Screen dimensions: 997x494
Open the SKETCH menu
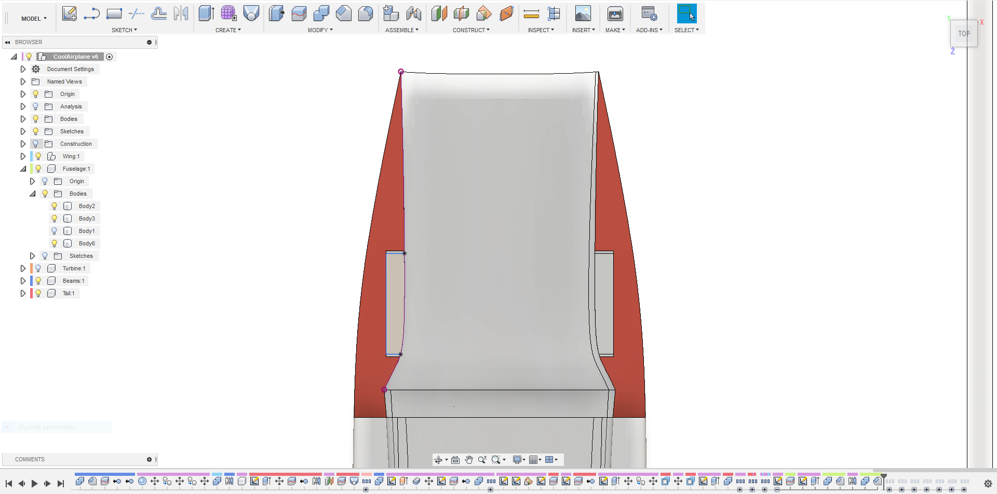pyautogui.click(x=124, y=30)
